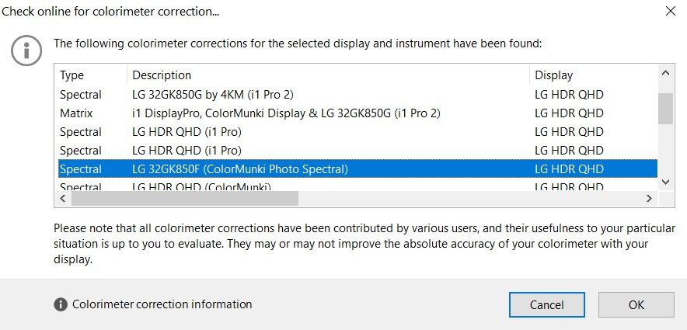This screenshot has height=330, width=687.
Task: Click the large info icon beside message
Action: click(x=26, y=50)
